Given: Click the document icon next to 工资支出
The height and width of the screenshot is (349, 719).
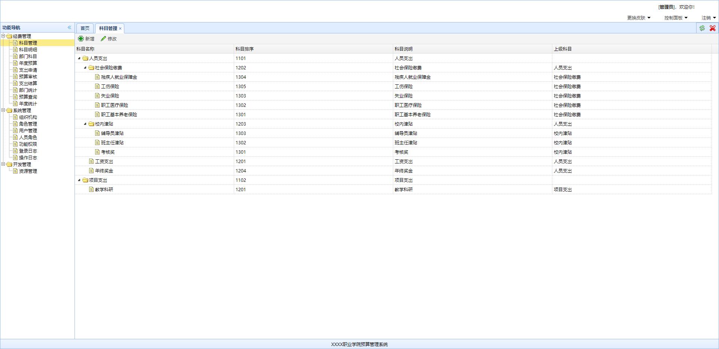Looking at the screenshot, I should click(91, 161).
